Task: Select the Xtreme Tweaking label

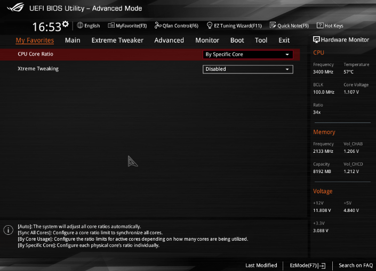Action: 38,69
